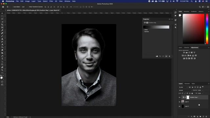Screen dimensions: 210x118
Task: Select the Clone Stamp tool
Action: click(x=2, y=39)
